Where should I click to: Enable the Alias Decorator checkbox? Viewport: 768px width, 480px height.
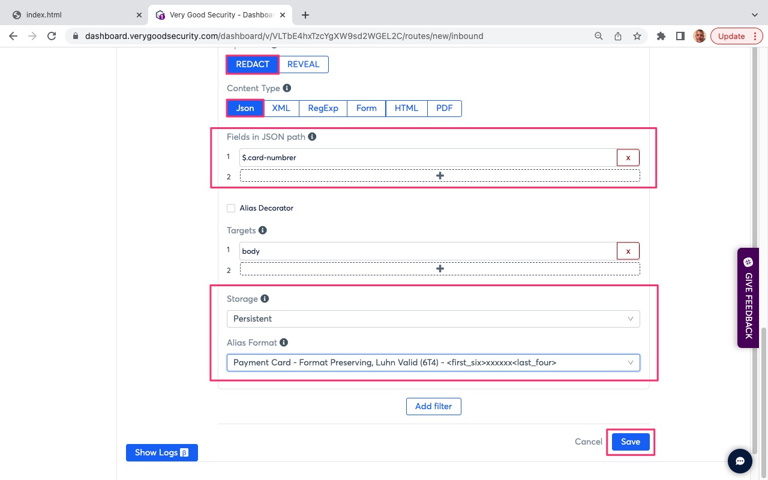(231, 208)
